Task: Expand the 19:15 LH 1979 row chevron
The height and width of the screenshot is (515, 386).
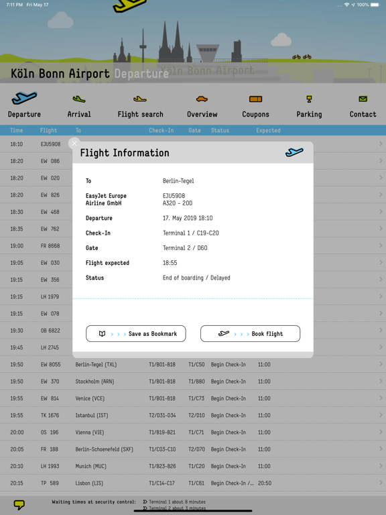Action: 381,296
